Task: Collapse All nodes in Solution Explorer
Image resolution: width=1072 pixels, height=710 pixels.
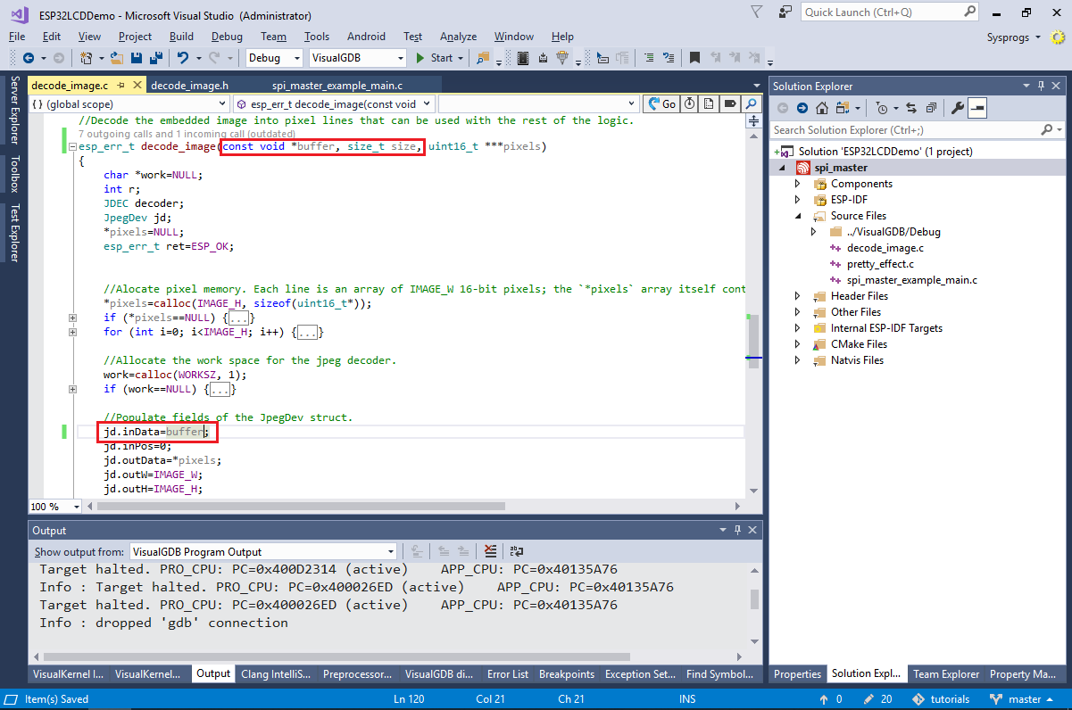Action: pyautogui.click(x=931, y=108)
